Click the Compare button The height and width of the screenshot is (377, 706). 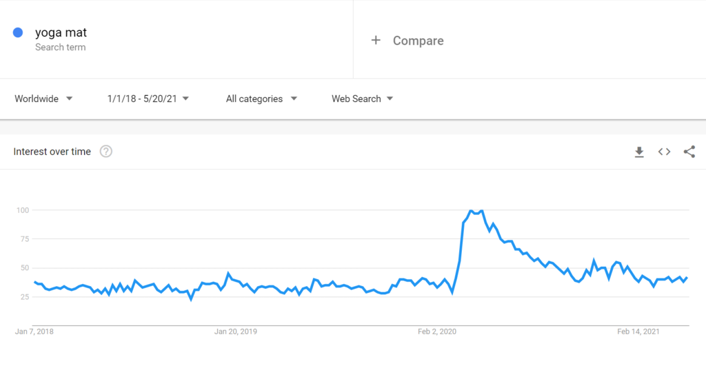pyautogui.click(x=418, y=41)
